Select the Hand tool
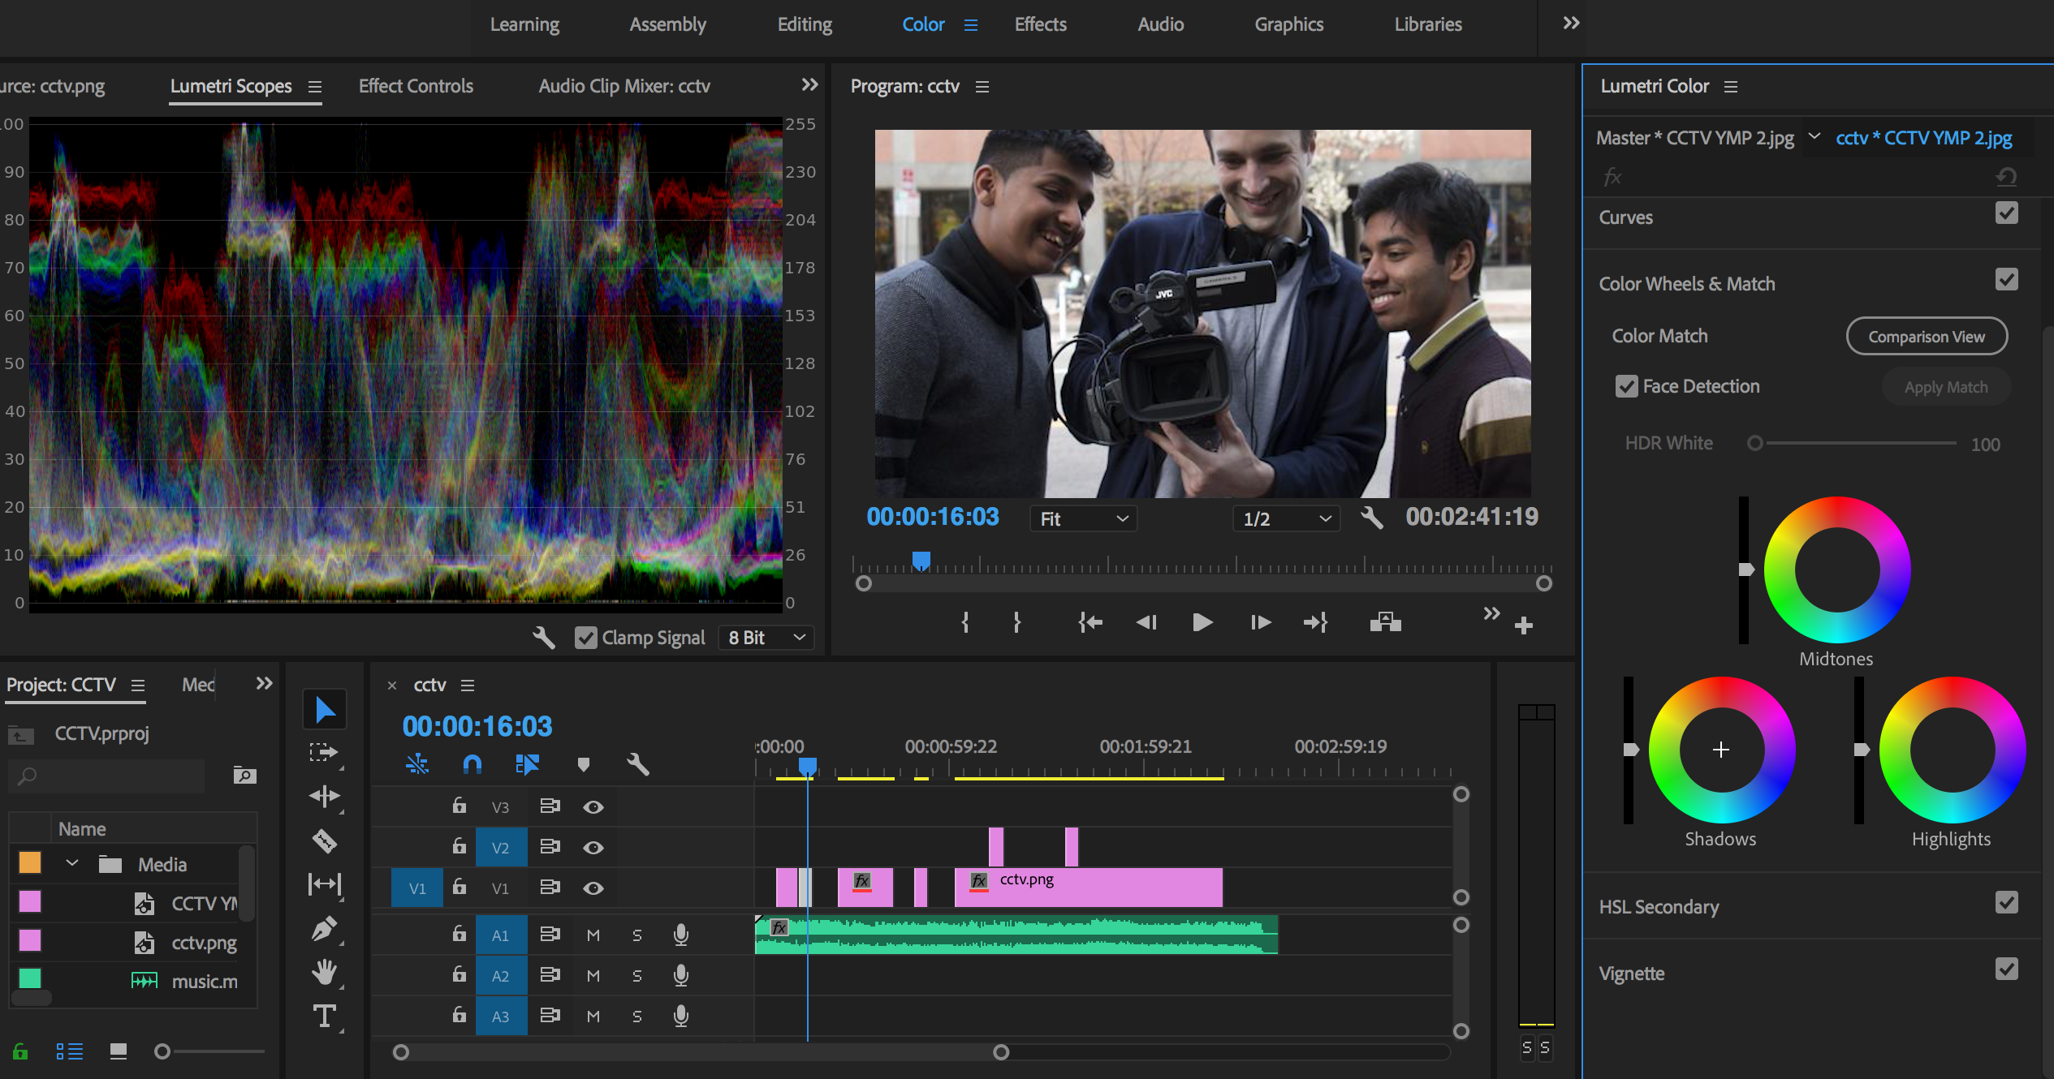 pyautogui.click(x=325, y=971)
